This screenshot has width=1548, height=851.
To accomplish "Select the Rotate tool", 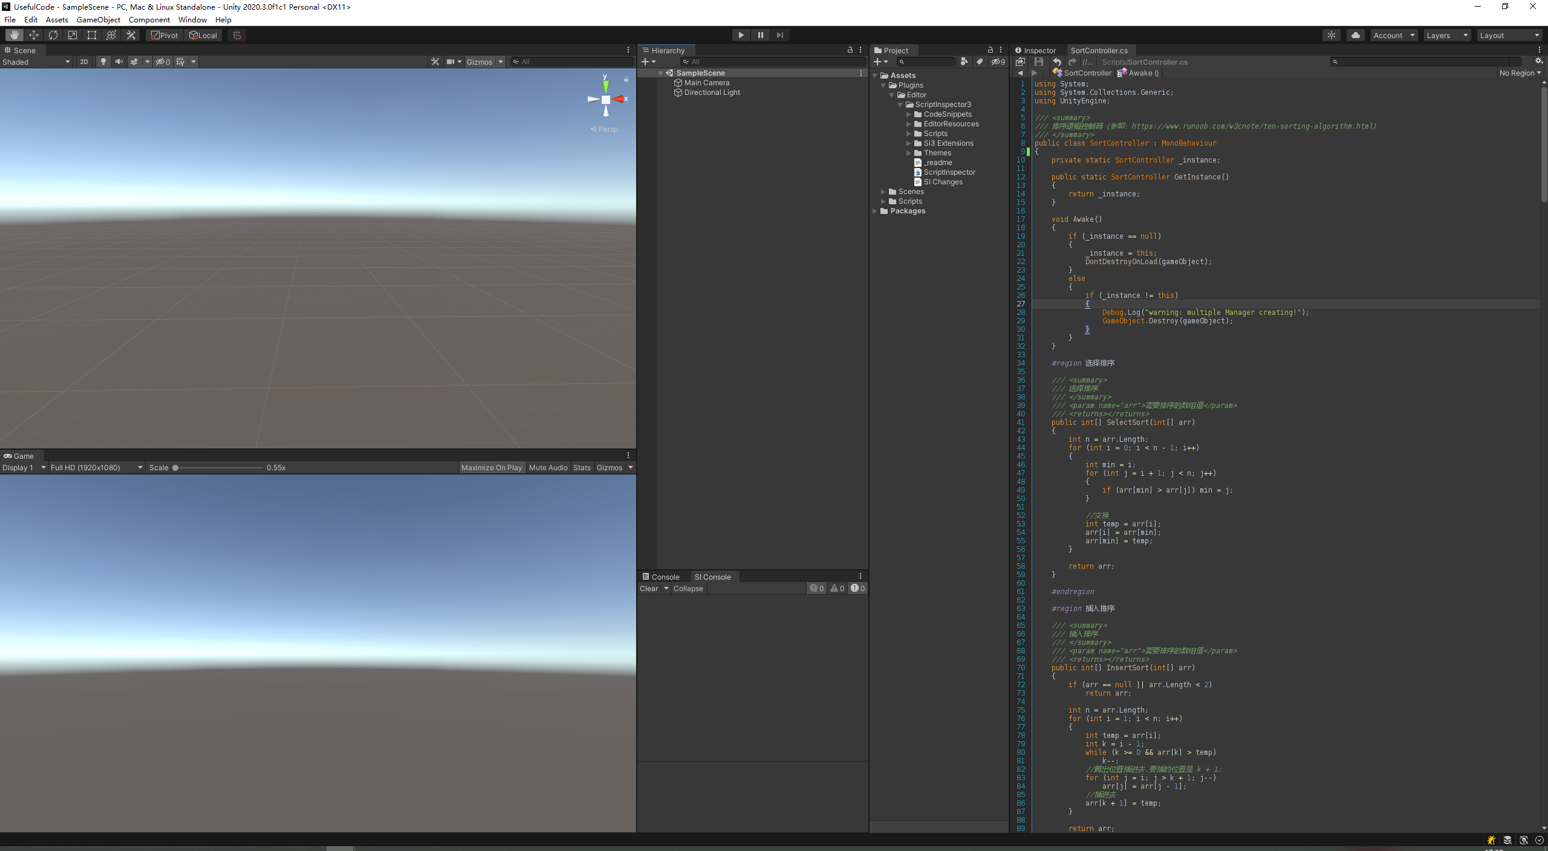I will click(x=53, y=35).
